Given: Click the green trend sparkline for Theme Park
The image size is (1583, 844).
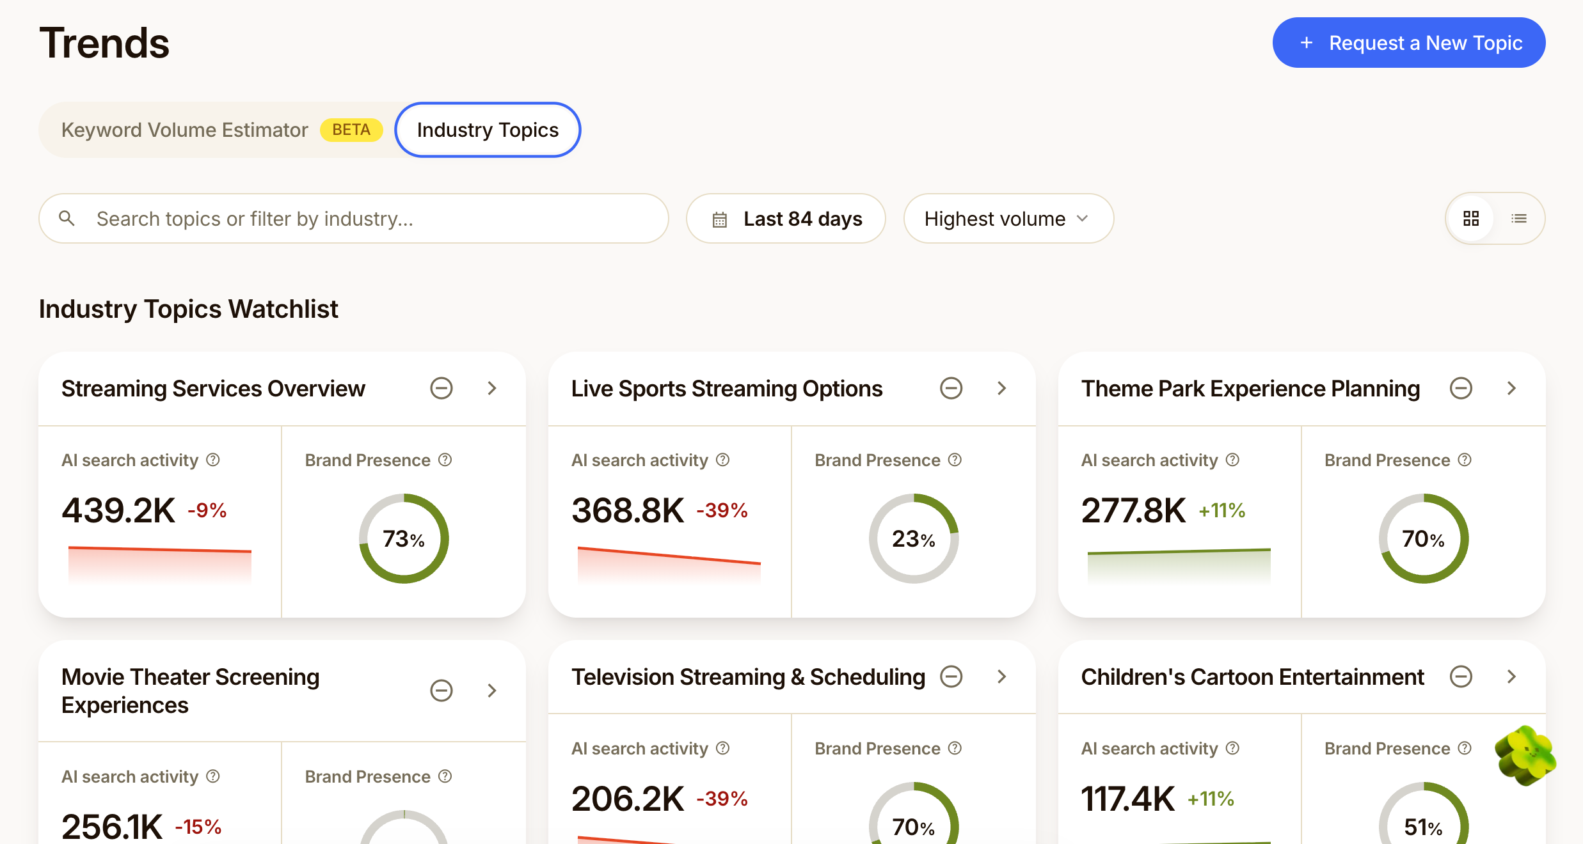Looking at the screenshot, I should [1179, 565].
